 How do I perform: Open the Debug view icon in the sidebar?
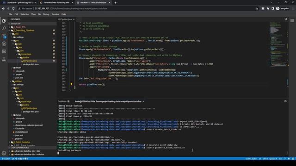pyautogui.click(x=4, y=44)
